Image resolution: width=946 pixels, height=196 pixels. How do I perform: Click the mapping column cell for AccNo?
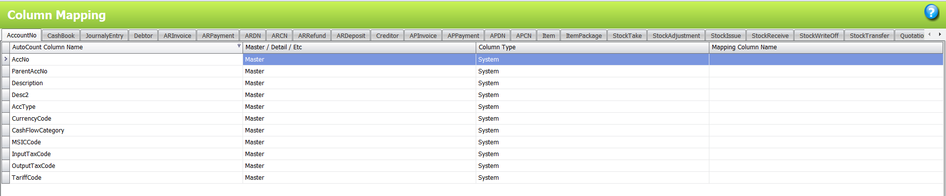[x=826, y=59]
